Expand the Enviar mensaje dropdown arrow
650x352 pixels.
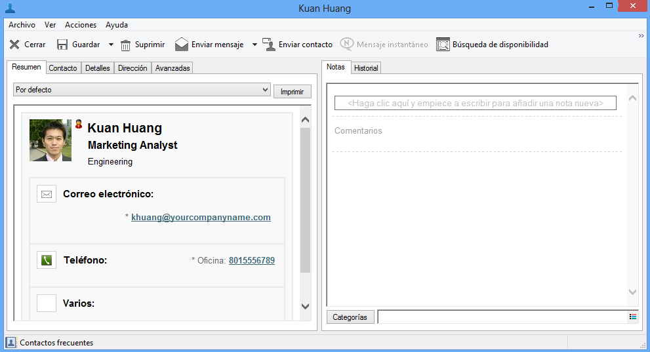pyautogui.click(x=254, y=45)
